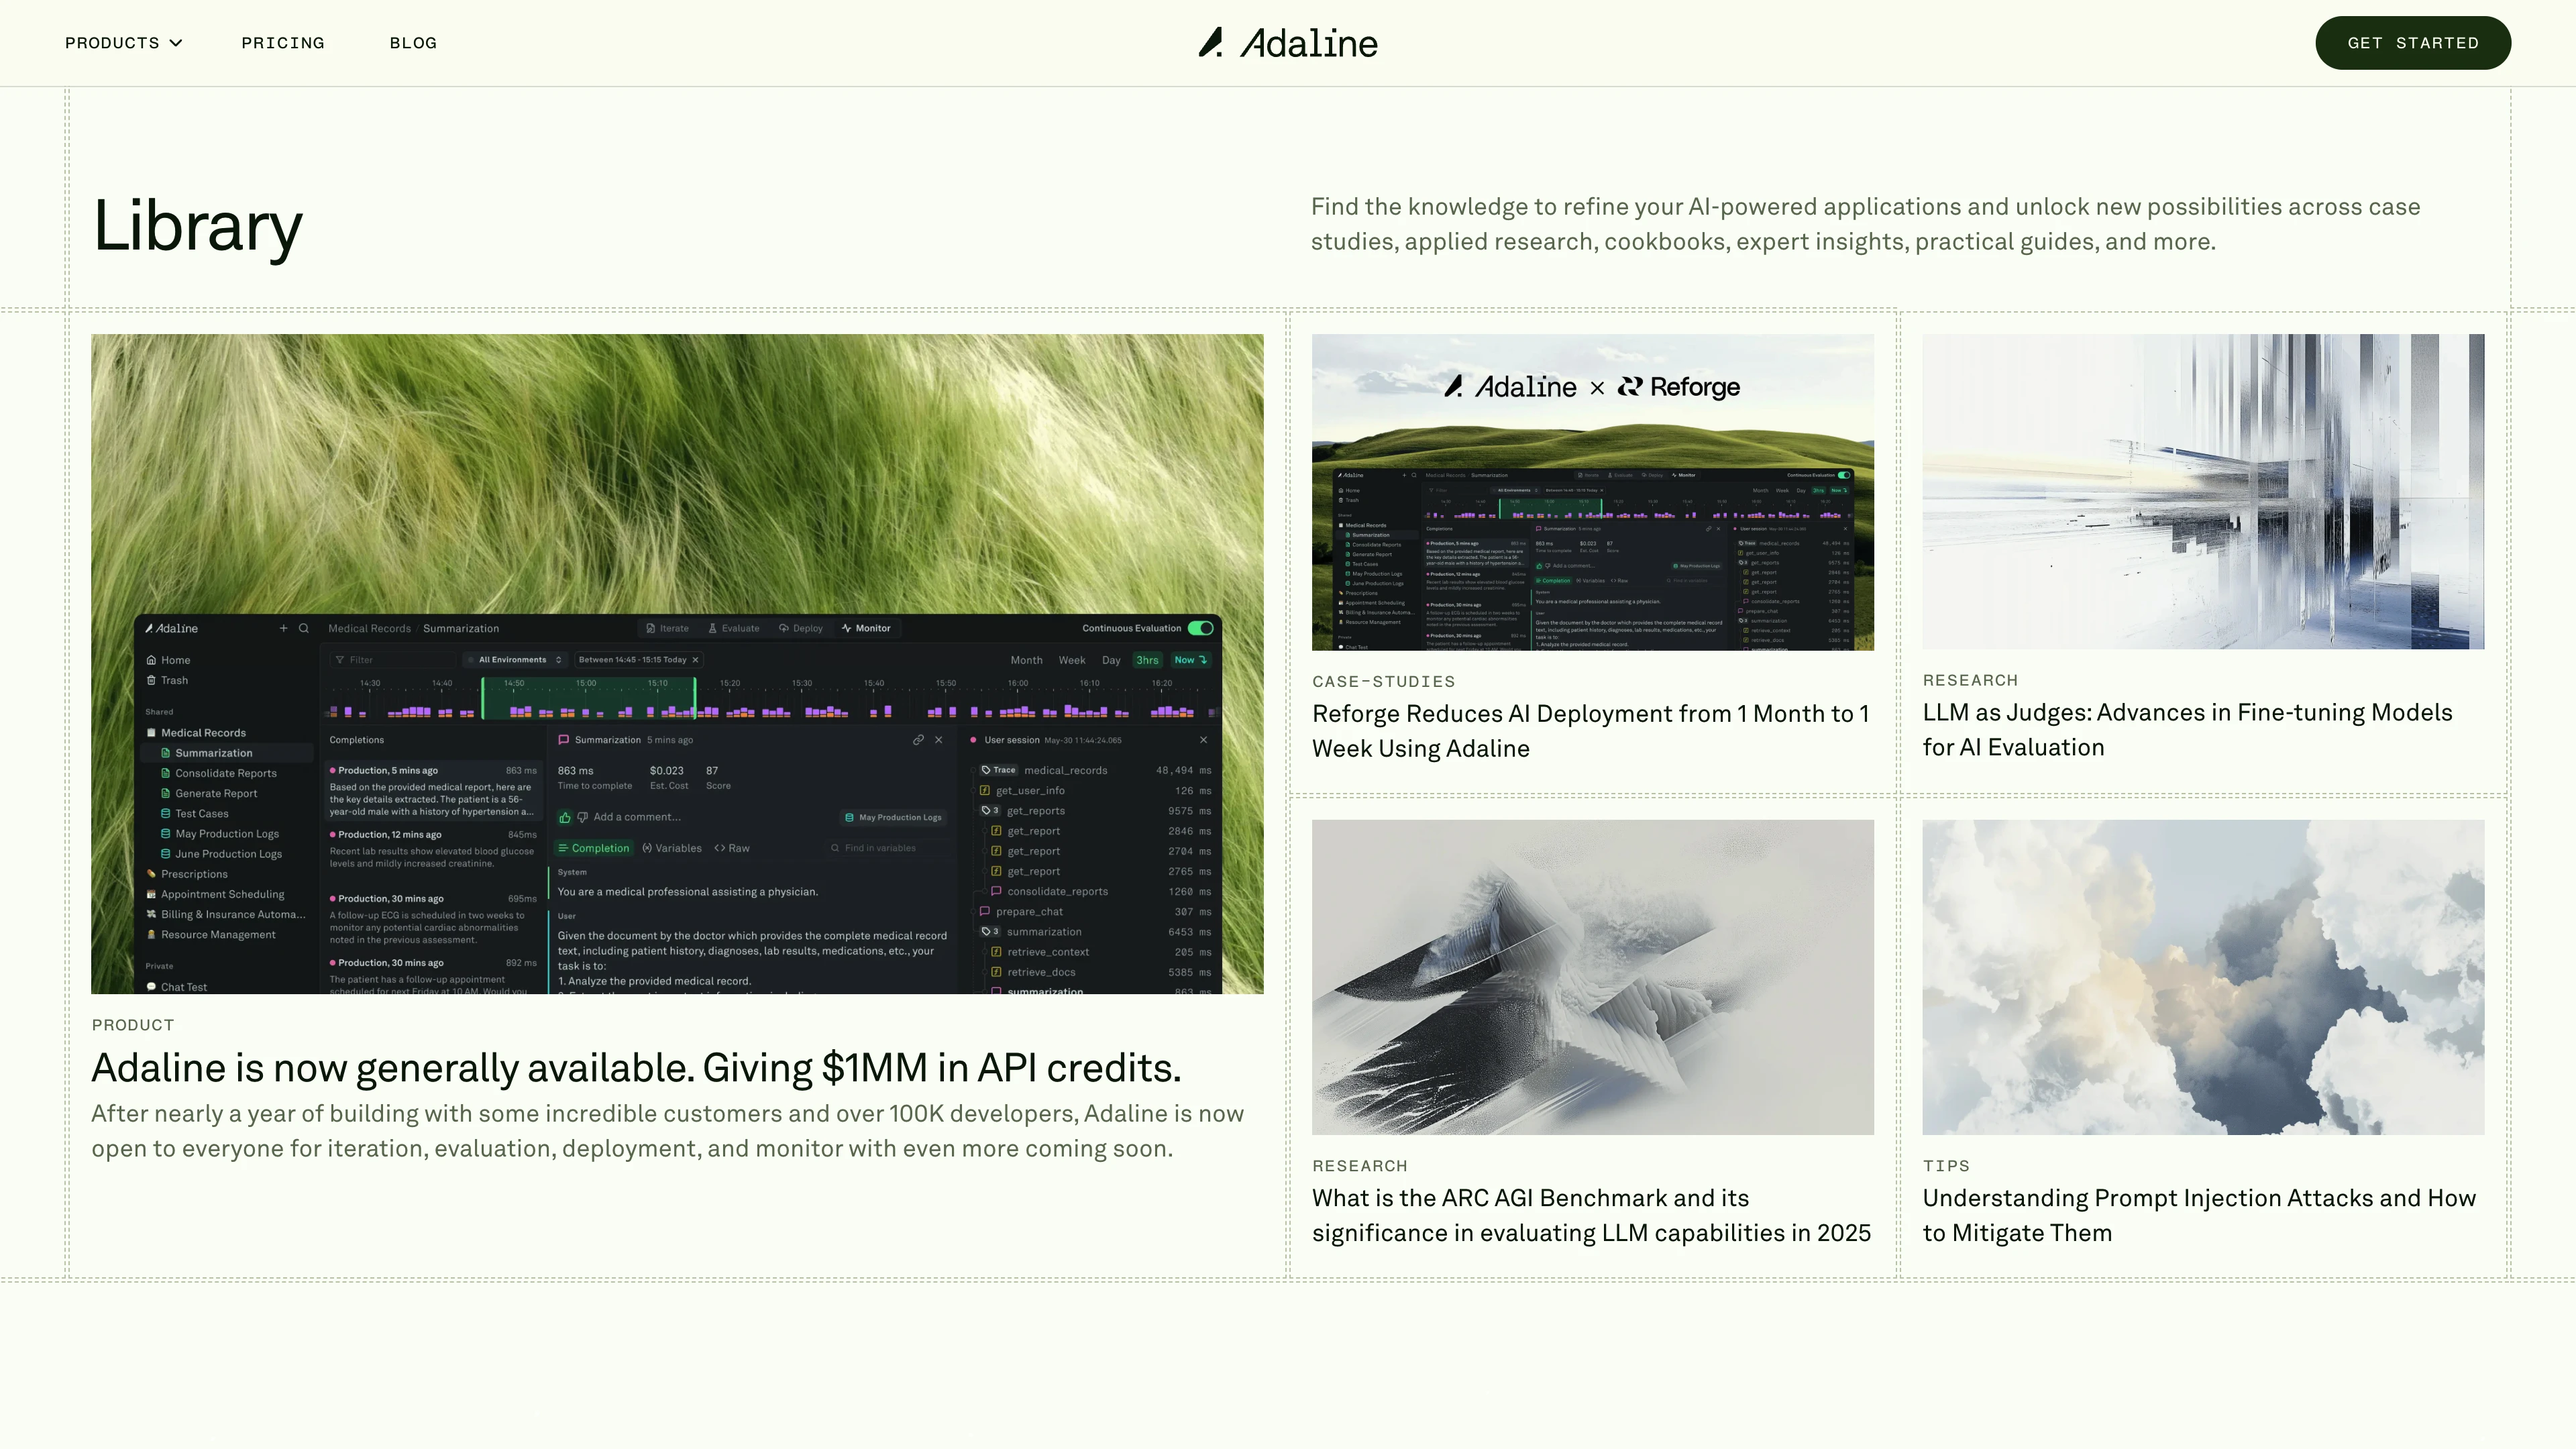Click the TIPS category label
Screen dimensions: 2576x1449
1946,1166
